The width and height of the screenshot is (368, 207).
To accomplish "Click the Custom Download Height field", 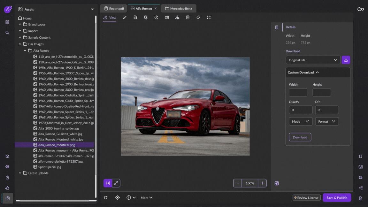I will (322, 92).
